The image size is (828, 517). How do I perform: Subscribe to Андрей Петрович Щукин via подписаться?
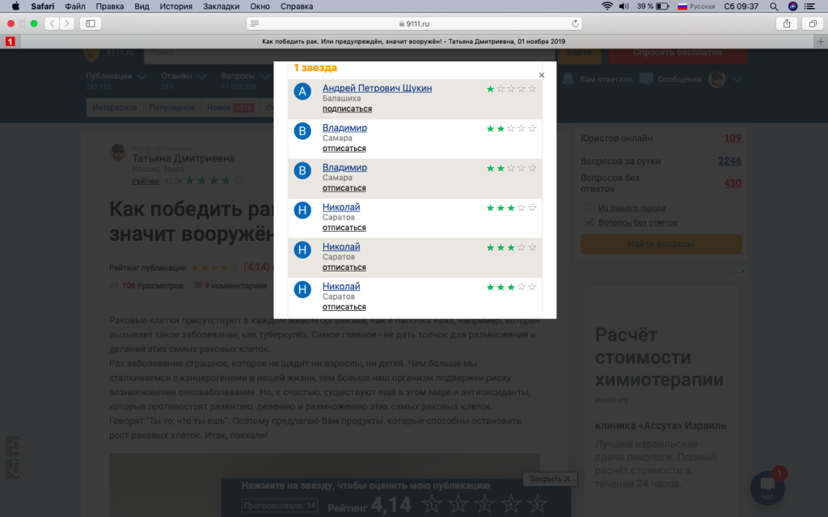pos(347,109)
